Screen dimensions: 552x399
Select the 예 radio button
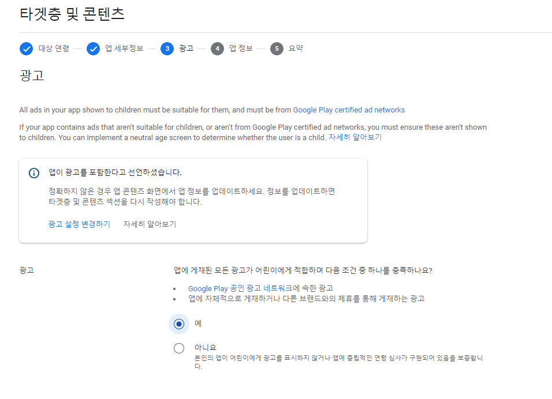[x=179, y=324]
